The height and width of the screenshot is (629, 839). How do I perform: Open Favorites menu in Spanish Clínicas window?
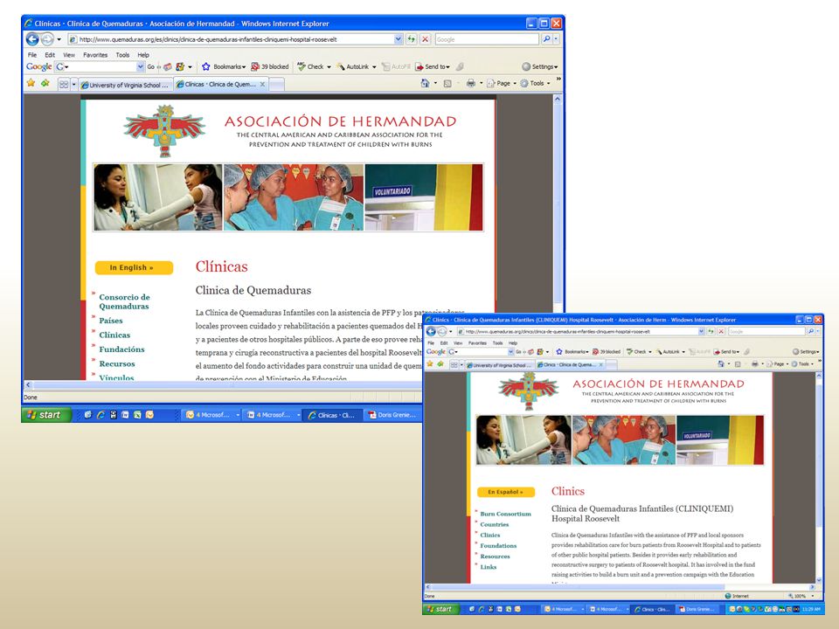point(95,54)
